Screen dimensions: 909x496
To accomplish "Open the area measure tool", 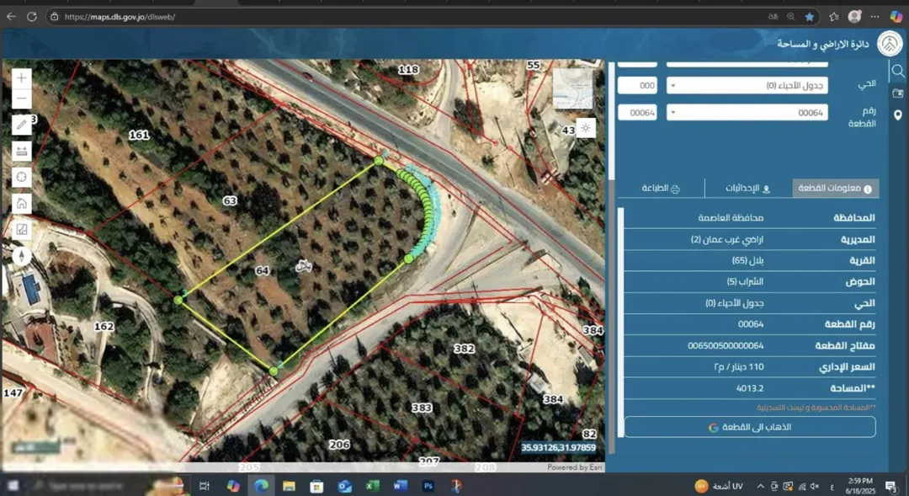I will 21,230.
